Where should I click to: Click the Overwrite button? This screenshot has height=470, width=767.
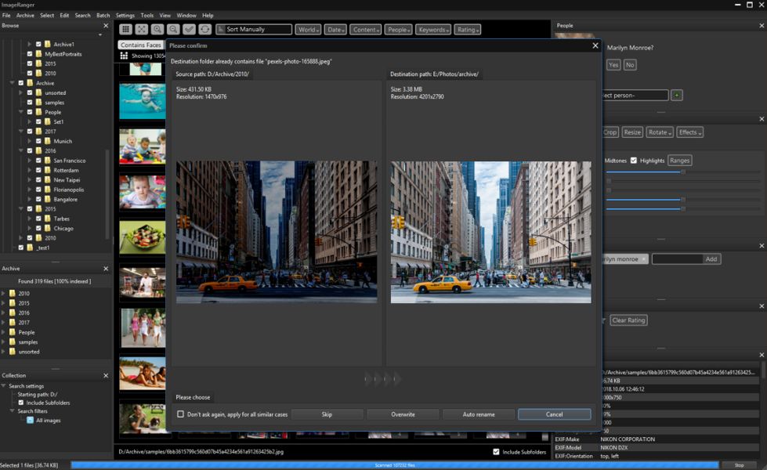(x=402, y=414)
